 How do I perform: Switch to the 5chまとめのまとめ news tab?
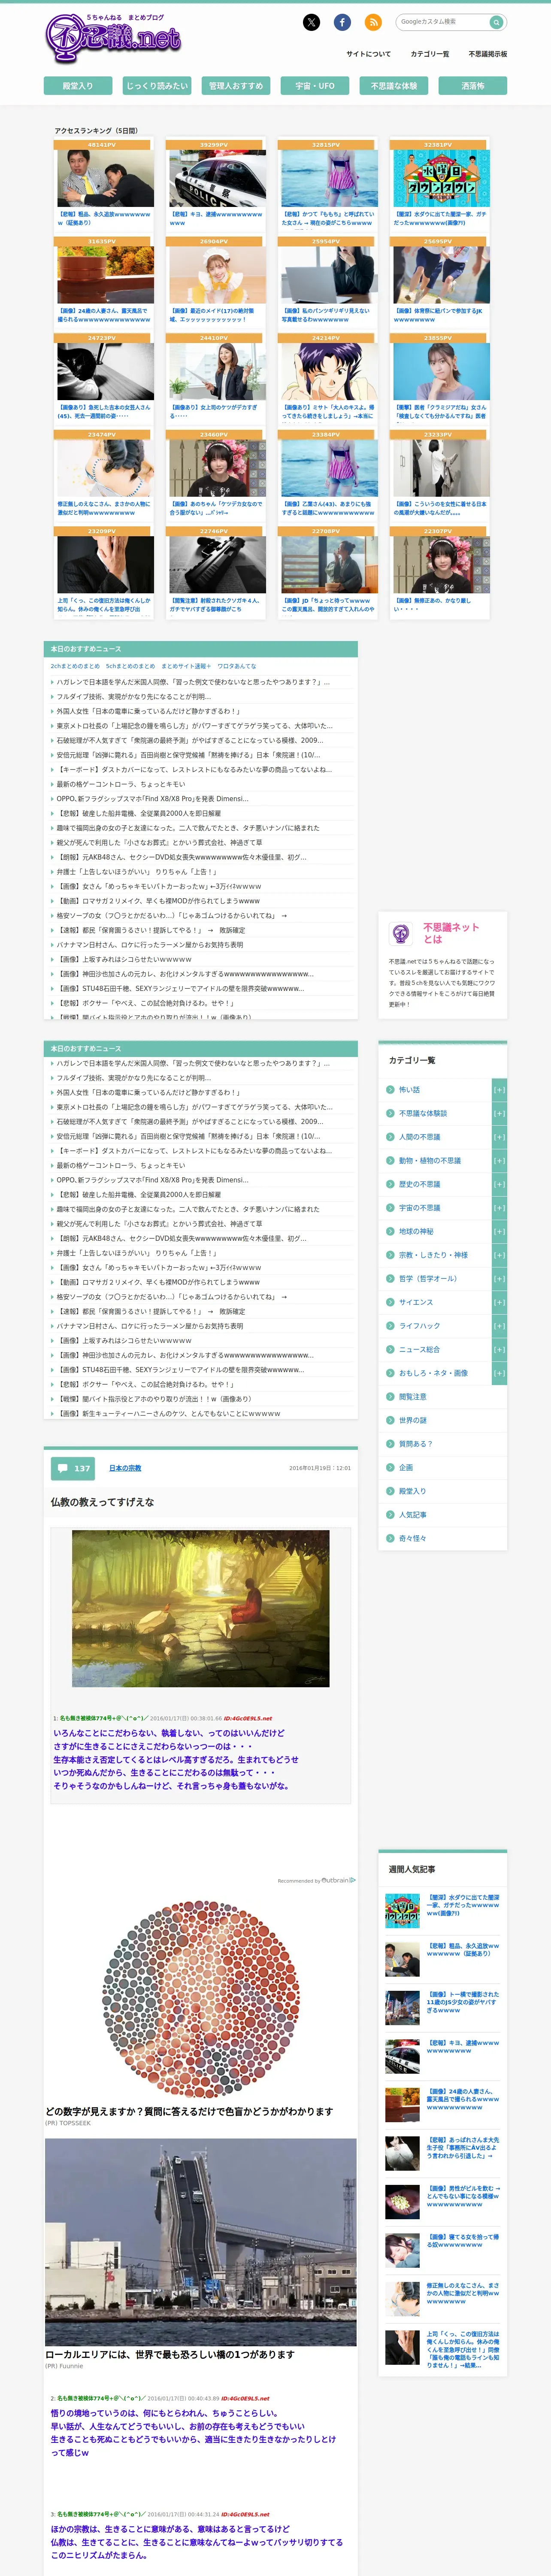[x=130, y=666]
